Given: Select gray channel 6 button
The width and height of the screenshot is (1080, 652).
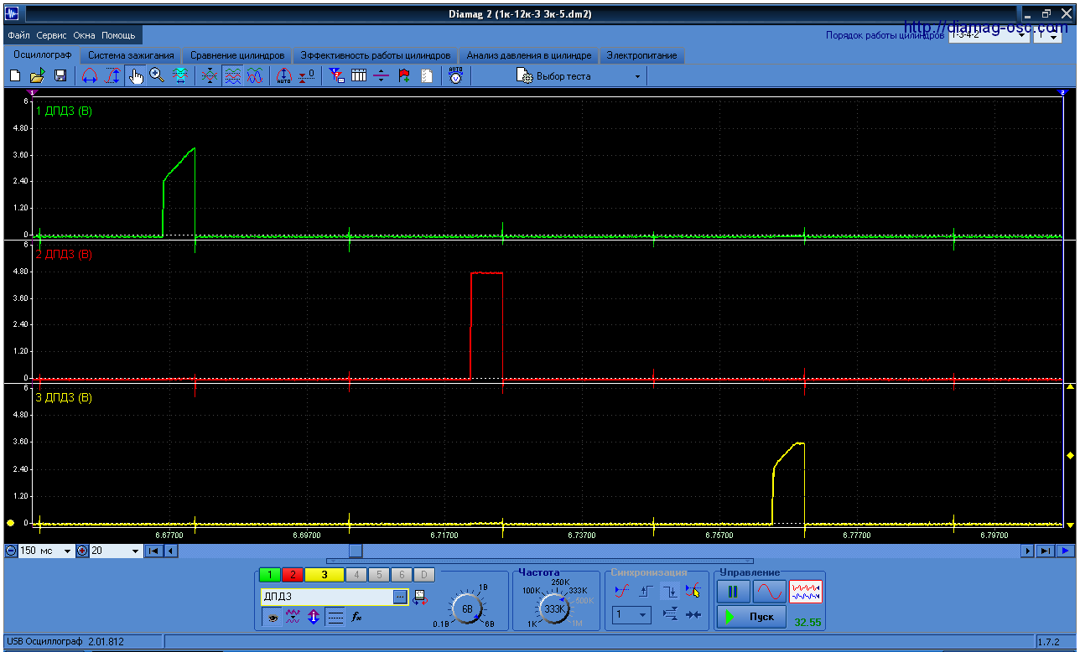Looking at the screenshot, I should [x=401, y=575].
